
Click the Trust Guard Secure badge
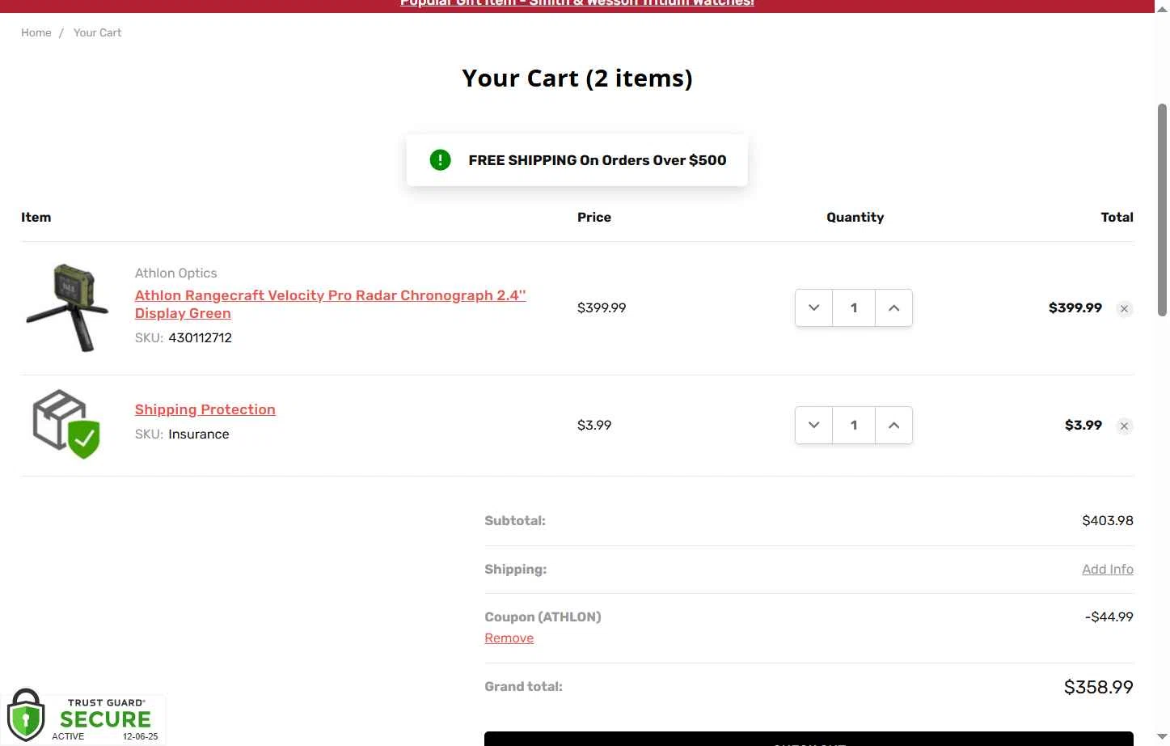(83, 717)
